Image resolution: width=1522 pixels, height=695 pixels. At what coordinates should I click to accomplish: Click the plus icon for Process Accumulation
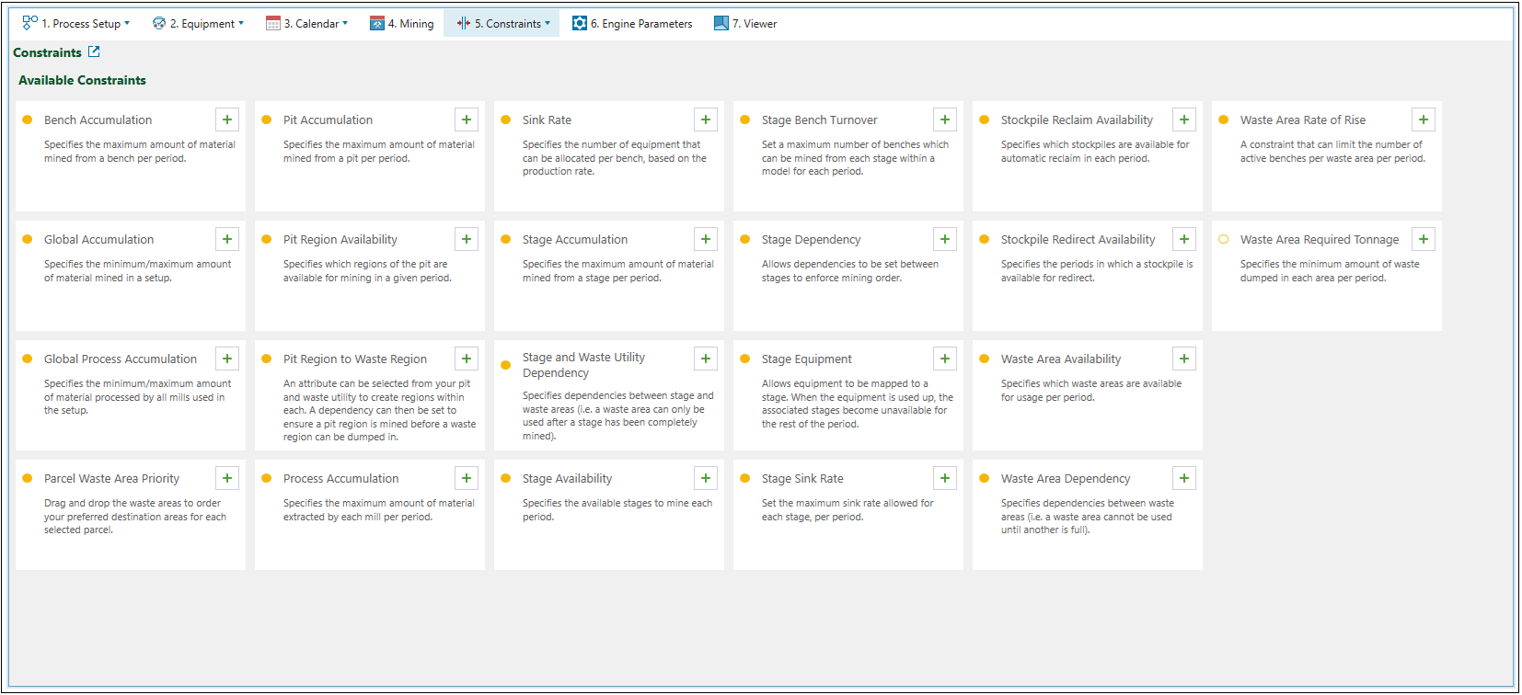tap(467, 478)
